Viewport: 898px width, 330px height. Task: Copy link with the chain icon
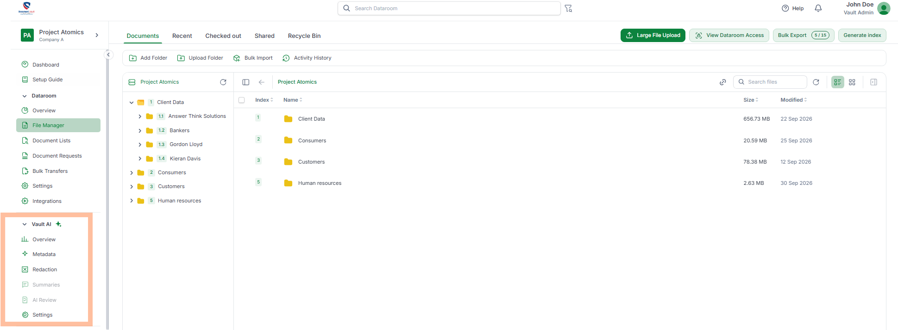(722, 82)
